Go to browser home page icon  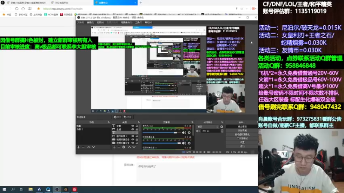pos(23,9)
